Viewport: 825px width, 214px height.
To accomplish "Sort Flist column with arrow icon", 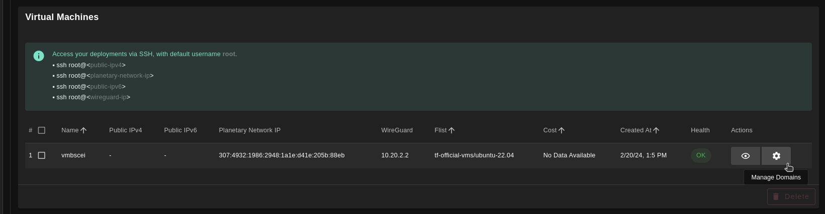I will click(451, 130).
